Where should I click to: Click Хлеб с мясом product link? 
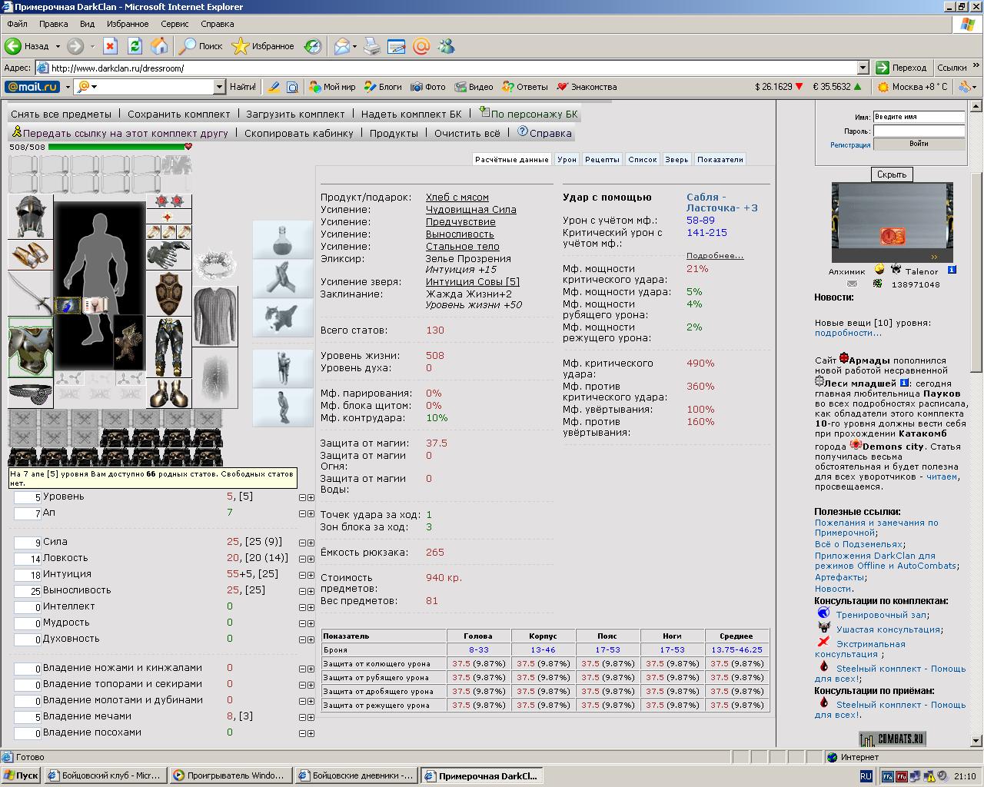pos(457,197)
